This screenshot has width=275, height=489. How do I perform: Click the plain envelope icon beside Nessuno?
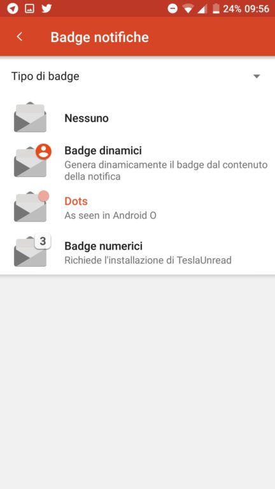31,117
